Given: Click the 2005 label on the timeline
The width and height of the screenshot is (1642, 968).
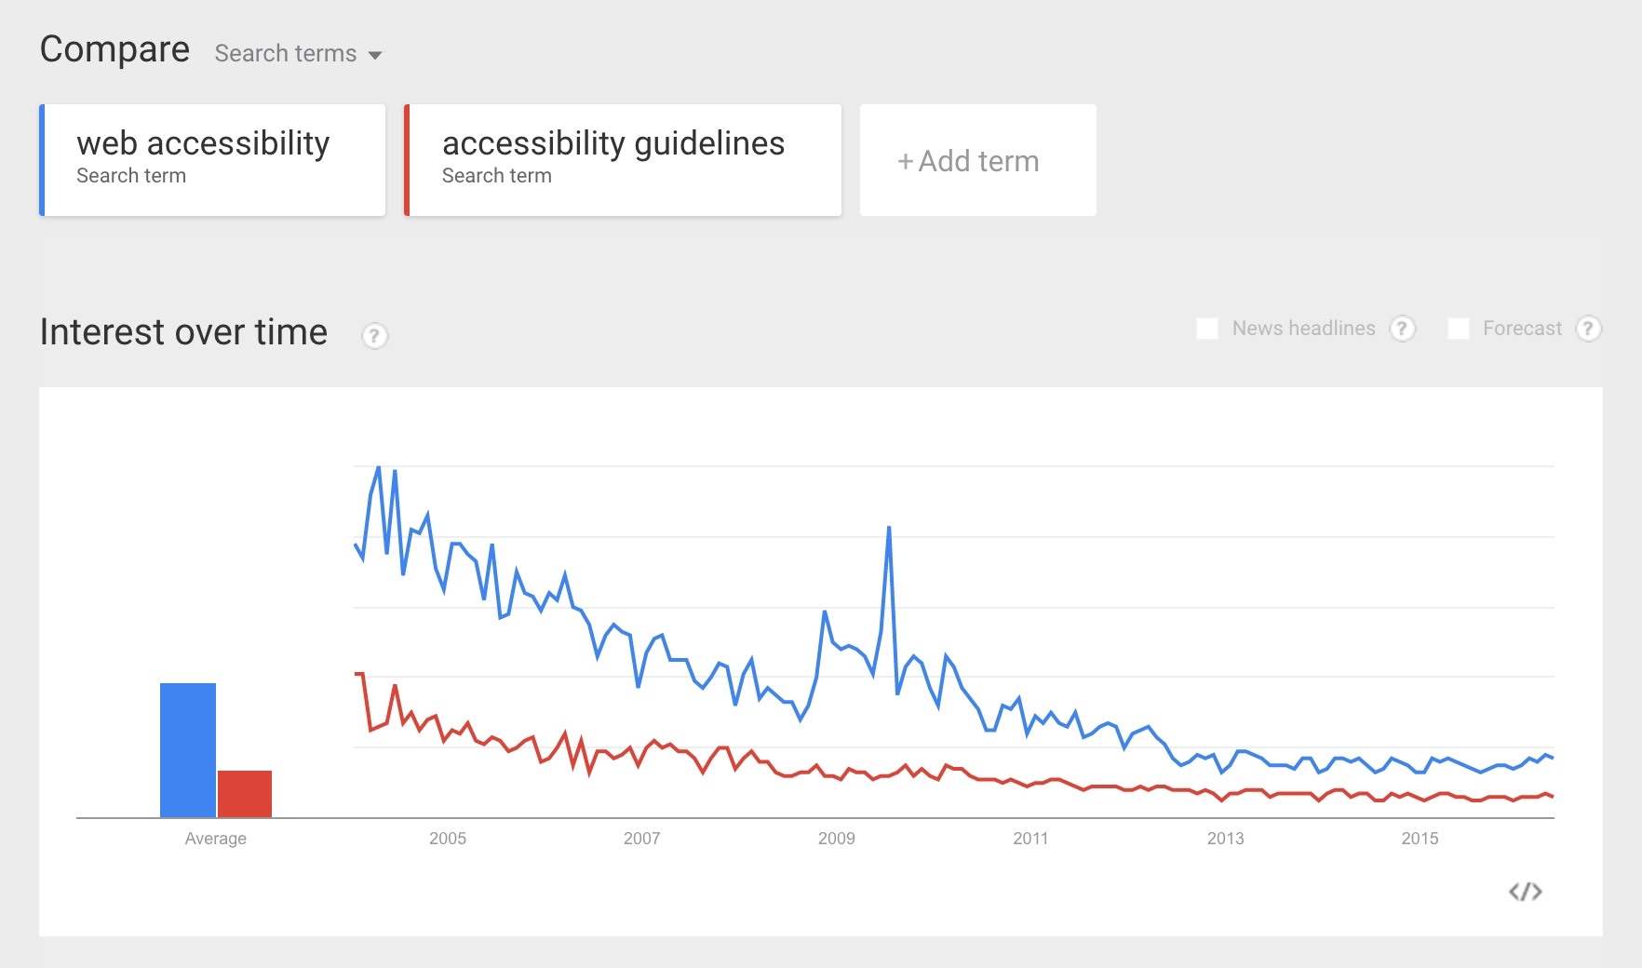Looking at the screenshot, I should point(448,839).
